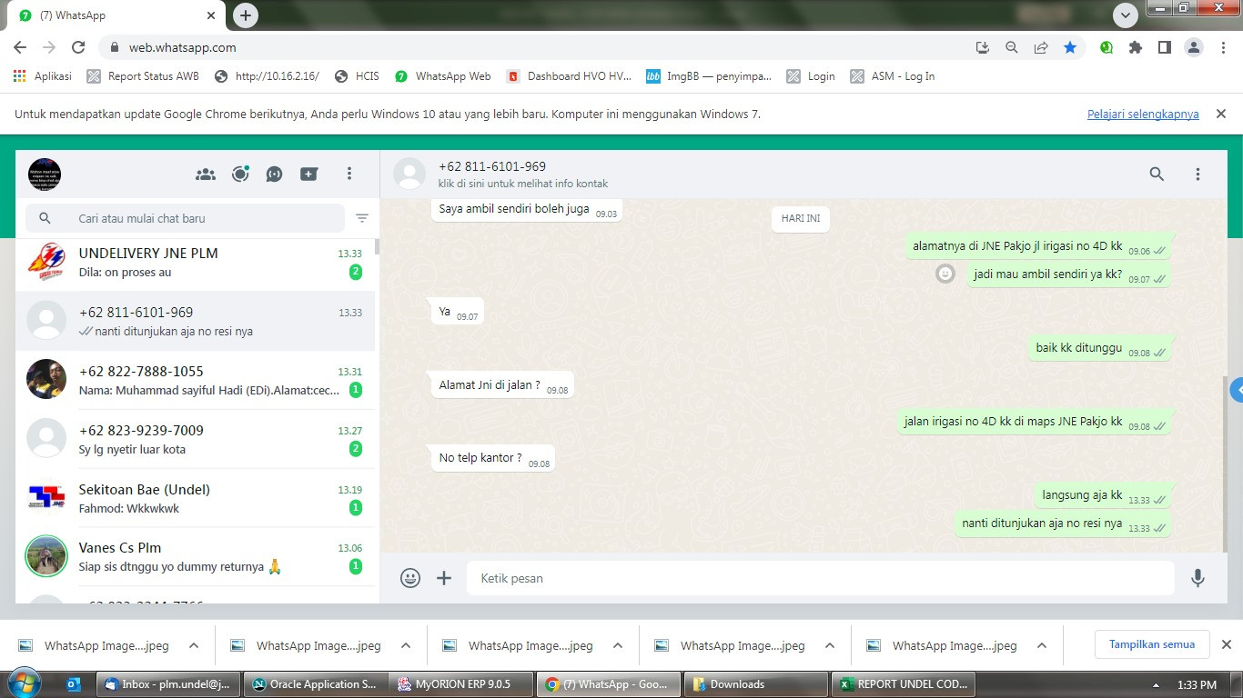Open http://10.16.2.16/ bookmark
The height and width of the screenshot is (698, 1243).
click(267, 76)
